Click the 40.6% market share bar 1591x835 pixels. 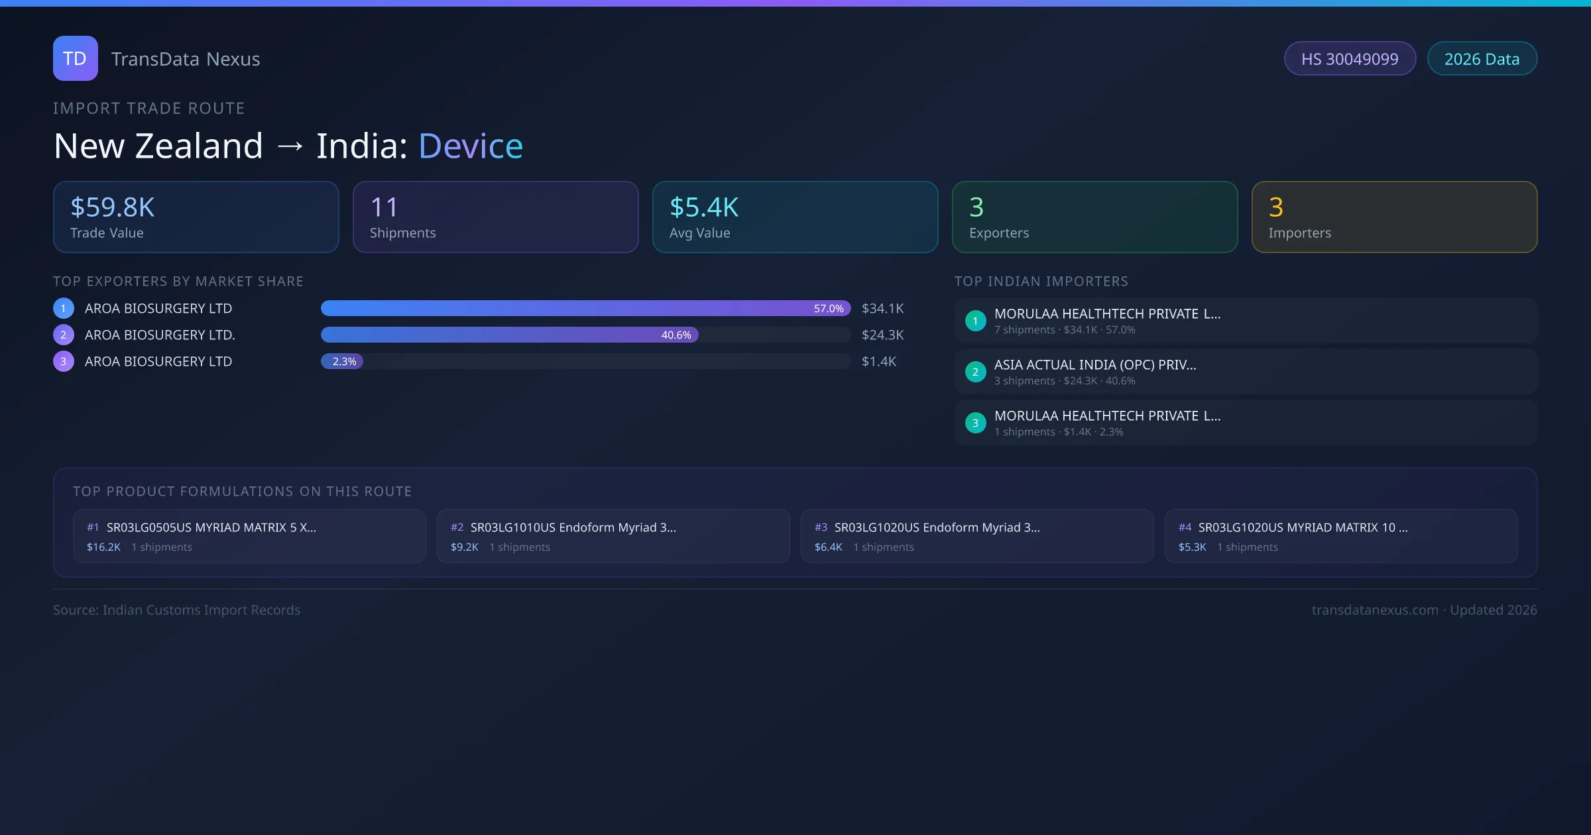tap(509, 335)
